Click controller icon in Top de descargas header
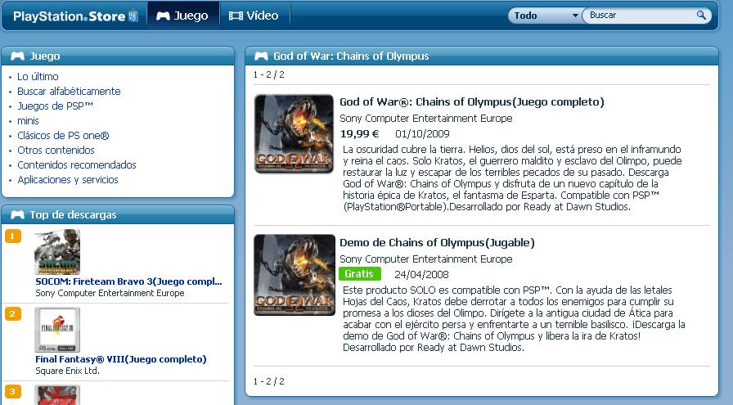Screen dimensions: 733x405 click(17, 214)
